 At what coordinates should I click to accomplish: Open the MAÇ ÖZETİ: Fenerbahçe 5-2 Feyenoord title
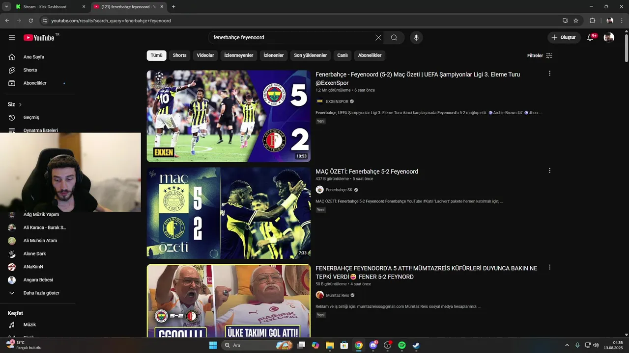tap(367, 172)
